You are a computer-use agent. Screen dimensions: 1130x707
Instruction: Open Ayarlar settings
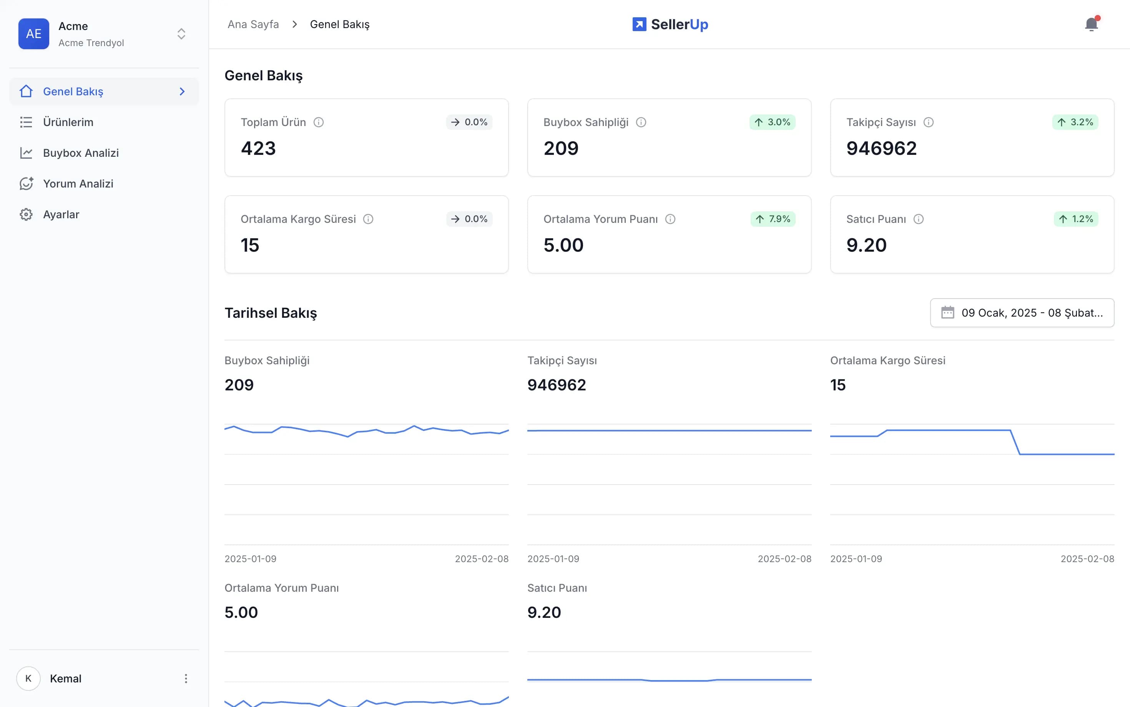[104, 215]
